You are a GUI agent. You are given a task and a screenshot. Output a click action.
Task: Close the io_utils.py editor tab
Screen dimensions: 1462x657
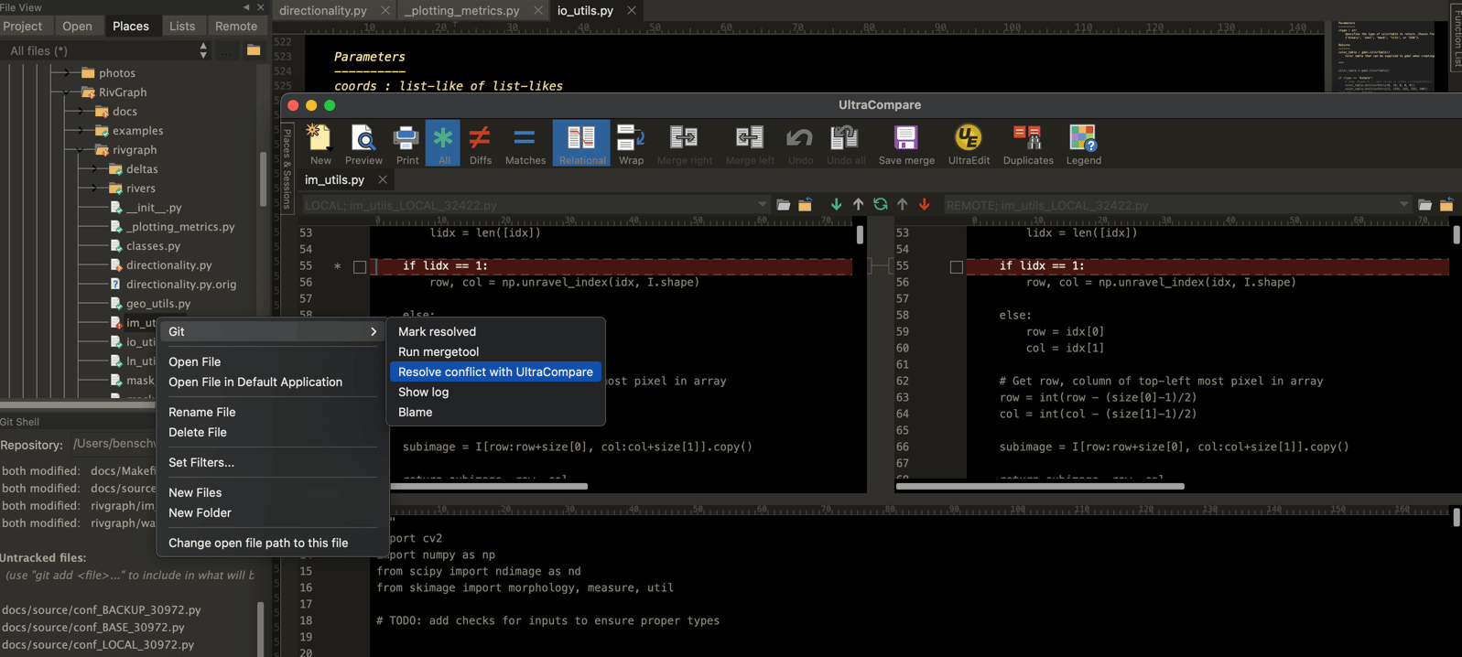632,10
